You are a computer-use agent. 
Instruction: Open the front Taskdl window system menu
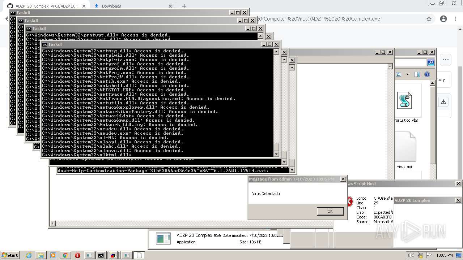(x=45, y=44)
